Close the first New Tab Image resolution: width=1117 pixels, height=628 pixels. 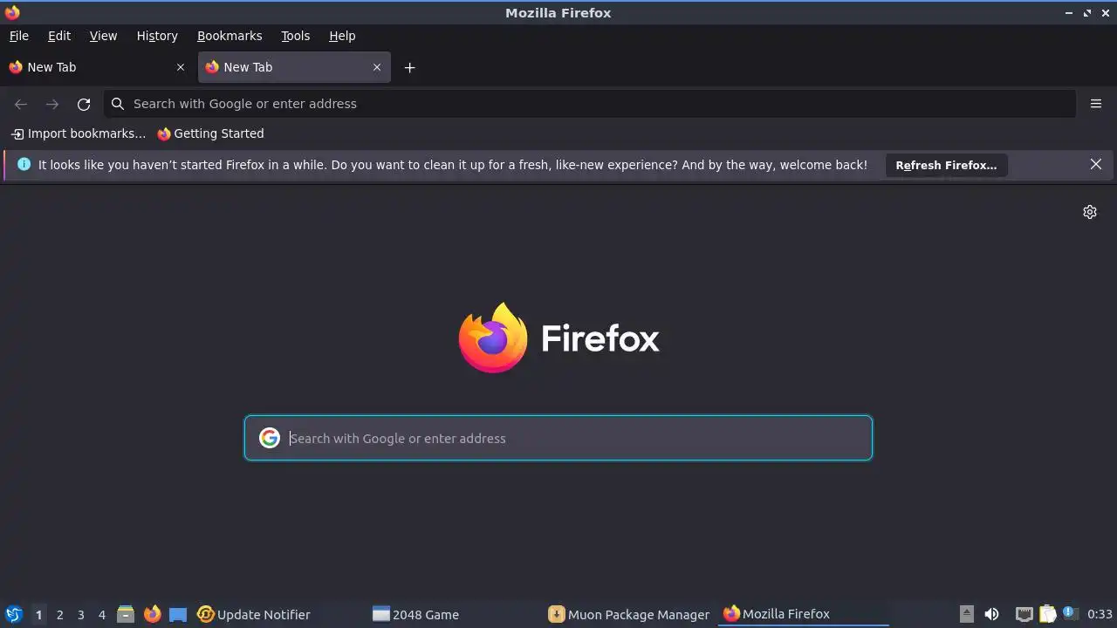(x=181, y=67)
